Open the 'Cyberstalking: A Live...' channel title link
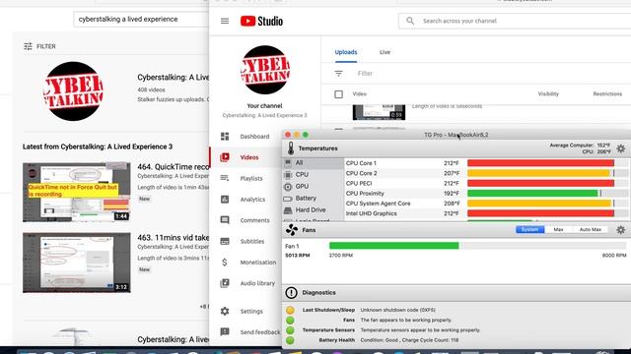Viewport: 631px width, 354px height. coord(174,78)
